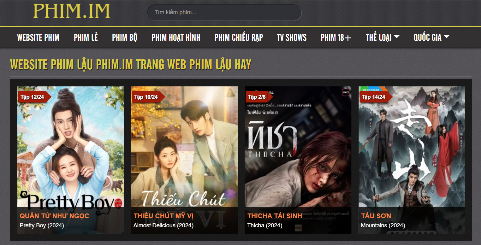Screen dimensions: 481x245
Task: Click the Tập 2/8 episode badge
Action: click(x=257, y=97)
